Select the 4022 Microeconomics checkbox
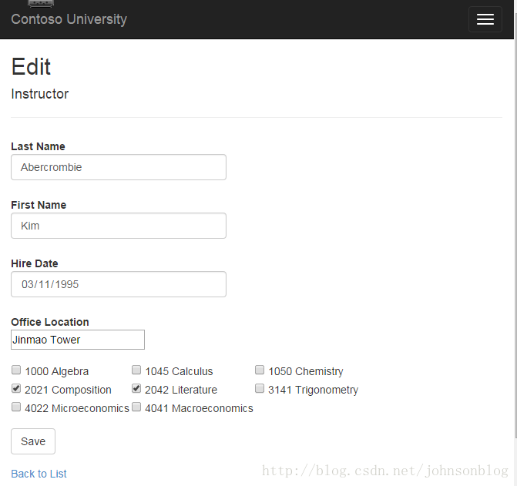The width and height of the screenshot is (517, 486). coord(16,407)
